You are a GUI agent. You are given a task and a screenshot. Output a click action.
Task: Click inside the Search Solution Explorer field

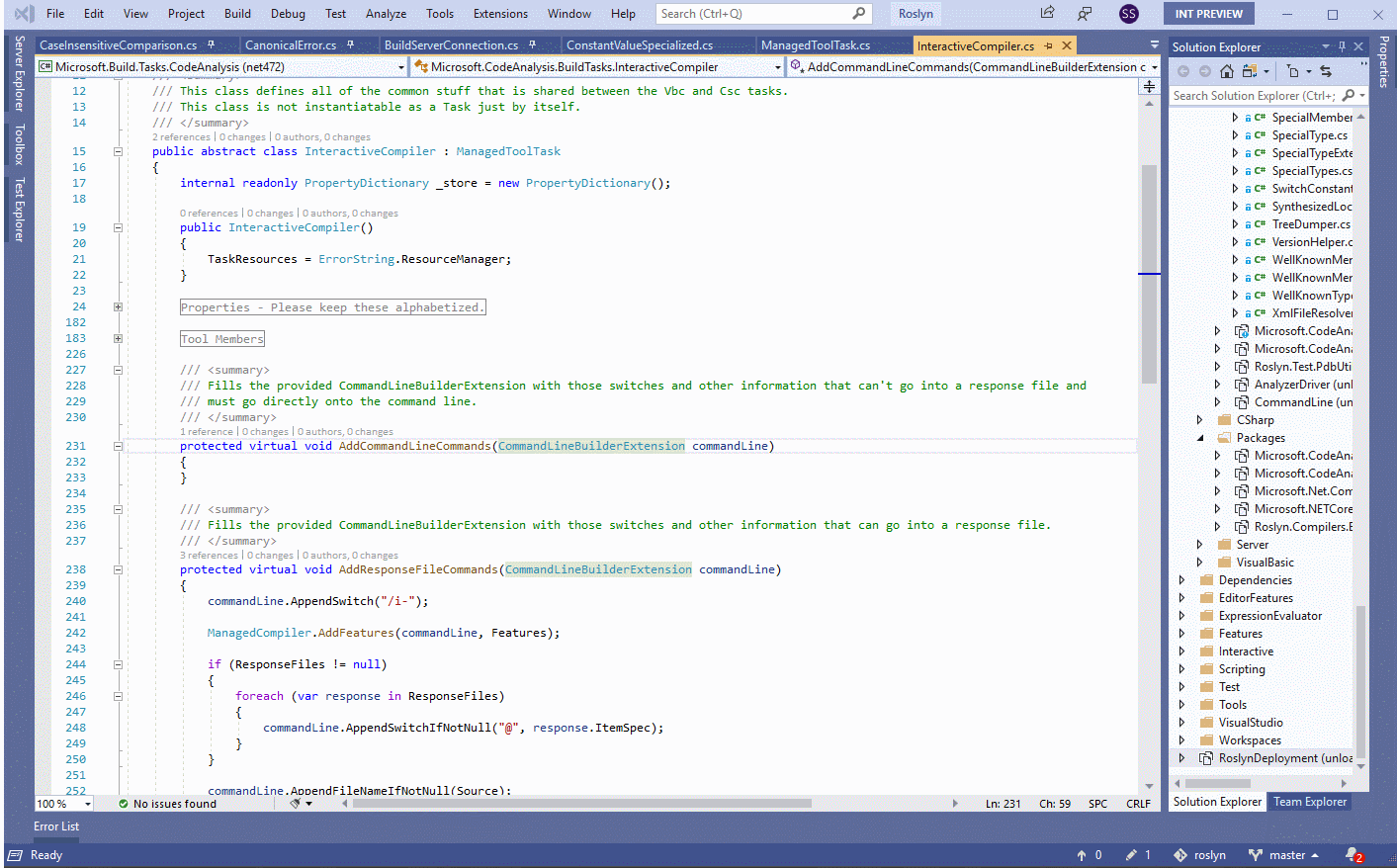click(1256, 95)
